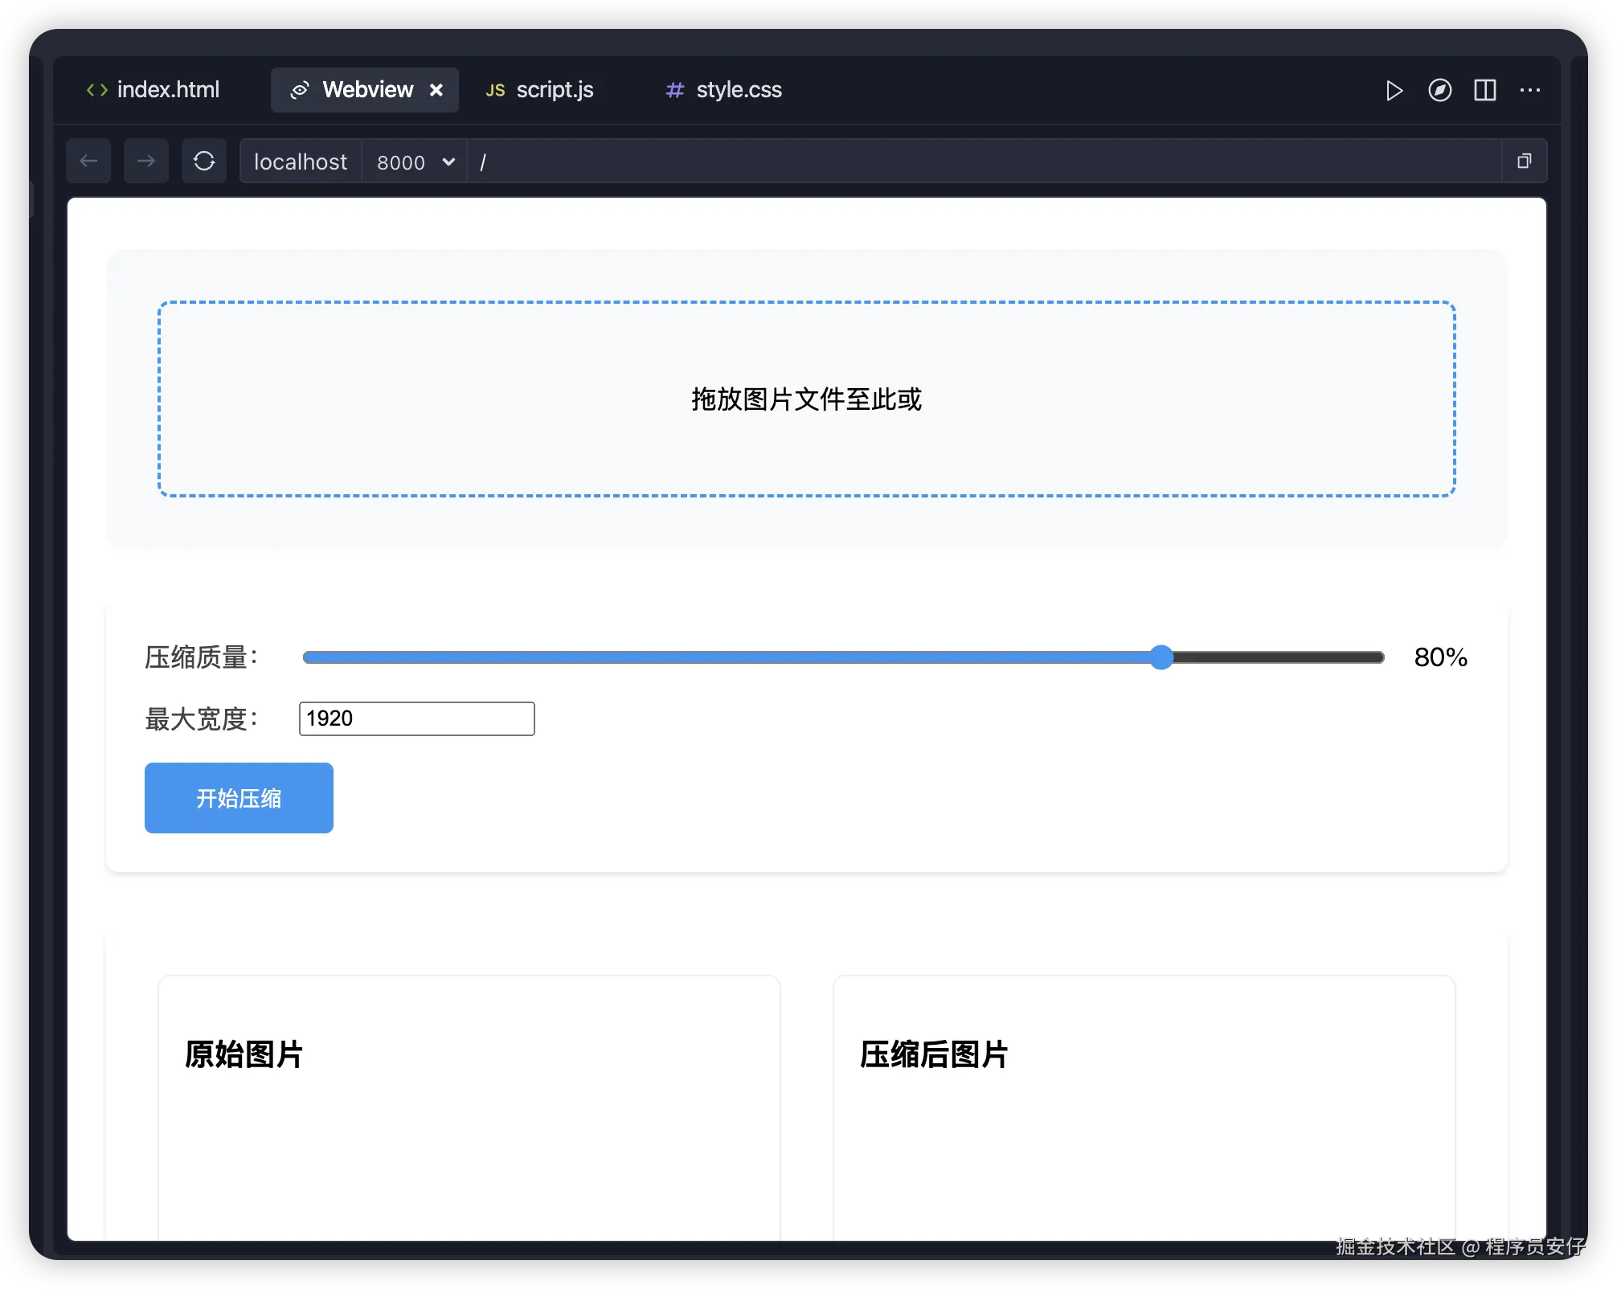Open the port 8000 dropdown
Viewport: 1617px width, 1289px height.
[x=413, y=162]
